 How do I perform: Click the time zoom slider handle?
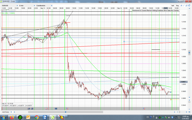[179, 112]
